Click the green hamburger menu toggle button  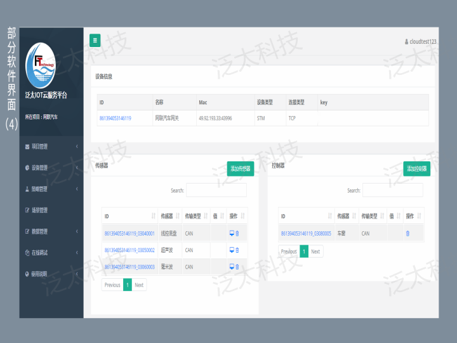tap(95, 41)
